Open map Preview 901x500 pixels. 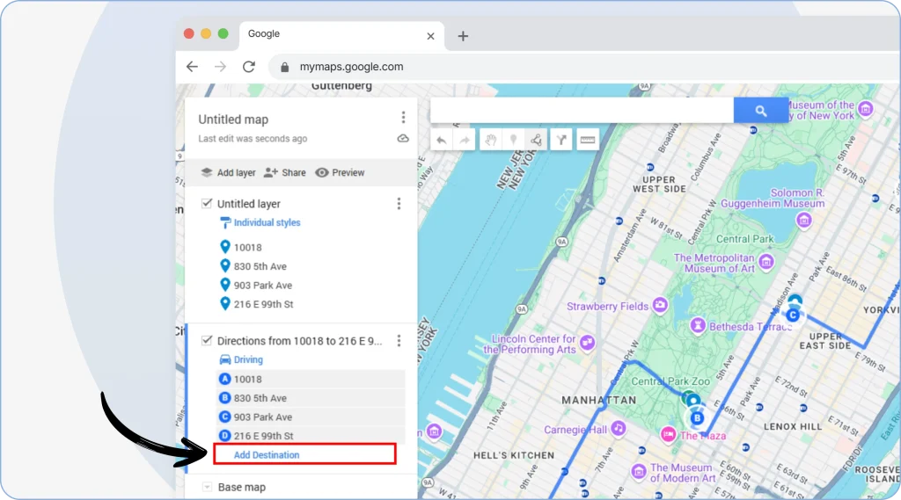340,172
